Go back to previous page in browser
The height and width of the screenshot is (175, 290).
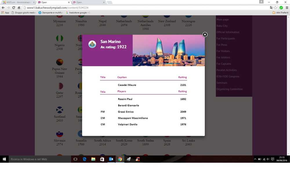[3, 8]
